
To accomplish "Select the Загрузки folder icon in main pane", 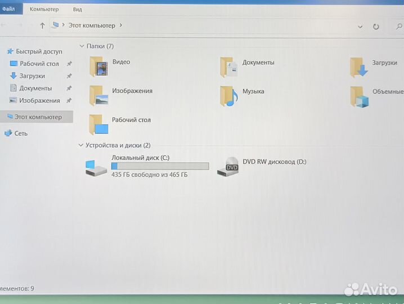I will click(359, 68).
